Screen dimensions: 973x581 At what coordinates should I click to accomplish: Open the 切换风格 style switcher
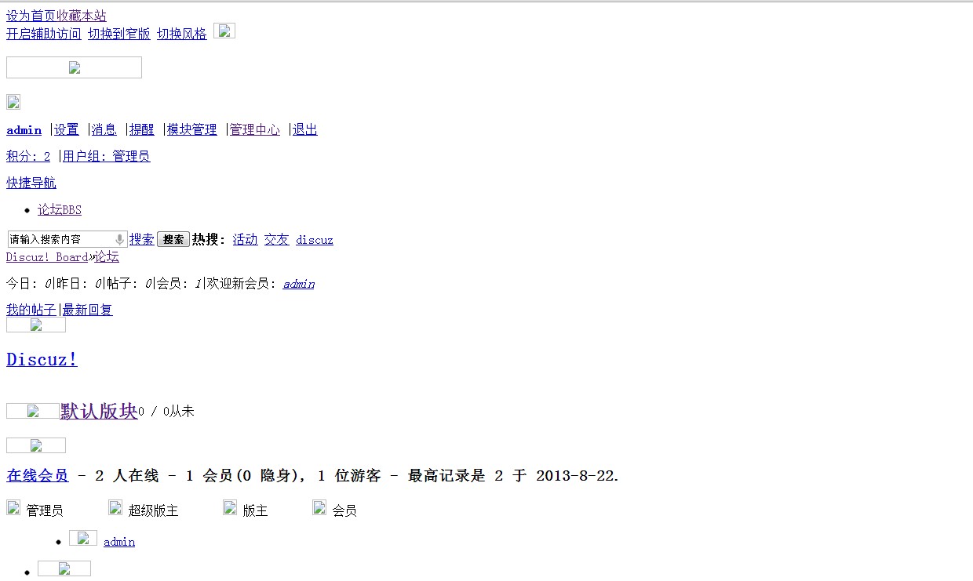tap(182, 34)
